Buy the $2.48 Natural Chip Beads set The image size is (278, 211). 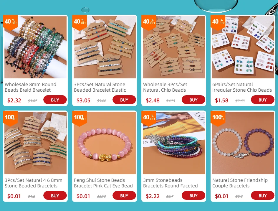click(x=193, y=100)
